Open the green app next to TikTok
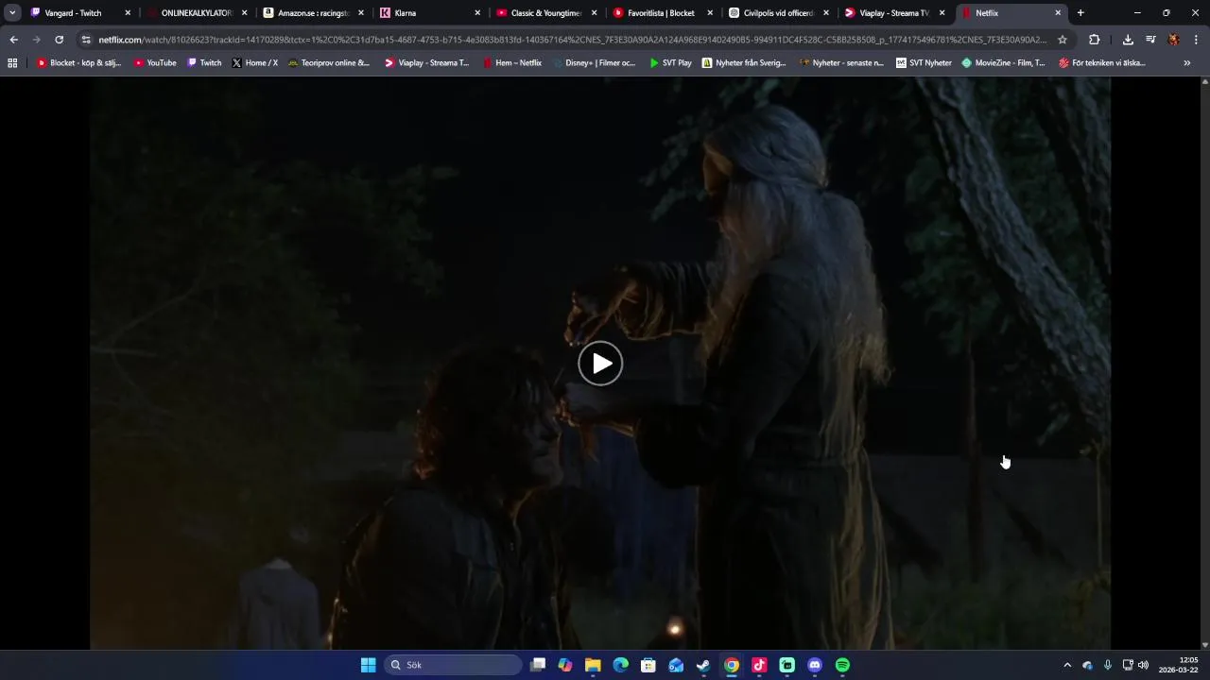The width and height of the screenshot is (1210, 680). pyautogui.click(x=786, y=665)
